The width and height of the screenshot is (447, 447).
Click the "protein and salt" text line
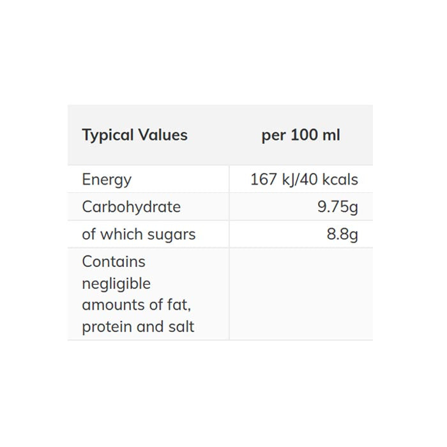tap(138, 327)
